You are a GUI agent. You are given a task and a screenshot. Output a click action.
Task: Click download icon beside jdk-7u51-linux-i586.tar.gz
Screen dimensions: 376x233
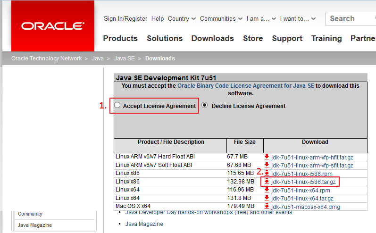click(267, 182)
